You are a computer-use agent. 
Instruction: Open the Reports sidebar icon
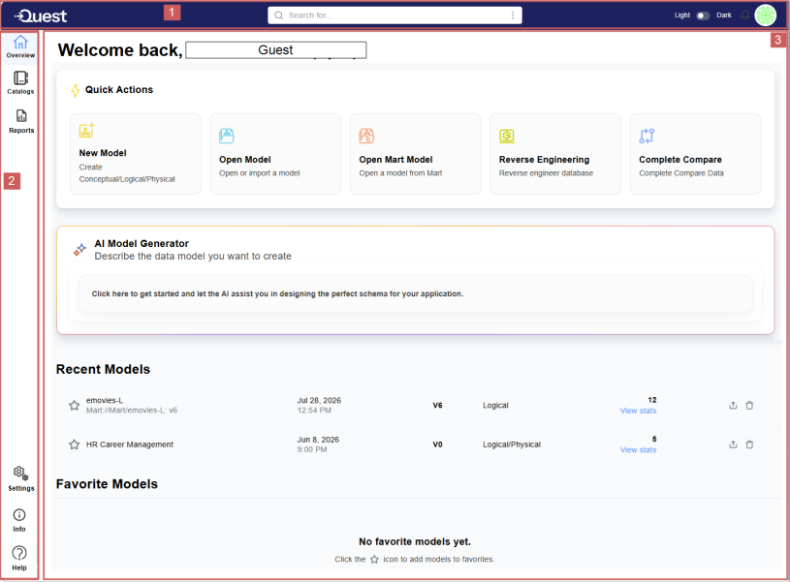pyautogui.click(x=21, y=116)
